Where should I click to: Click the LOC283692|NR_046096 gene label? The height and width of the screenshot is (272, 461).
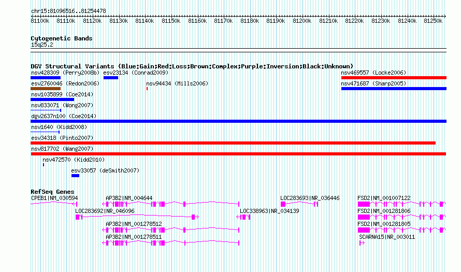pyautogui.click(x=105, y=211)
